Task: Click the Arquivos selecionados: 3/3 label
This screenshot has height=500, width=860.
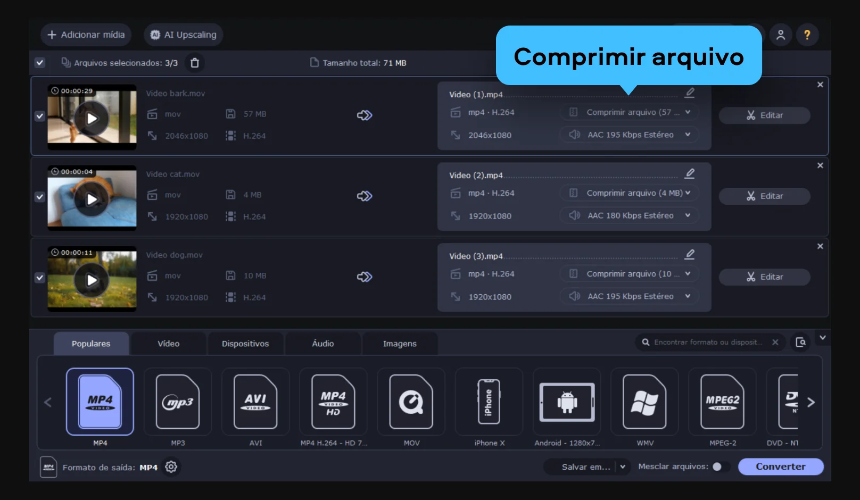Action: pyautogui.click(x=126, y=63)
